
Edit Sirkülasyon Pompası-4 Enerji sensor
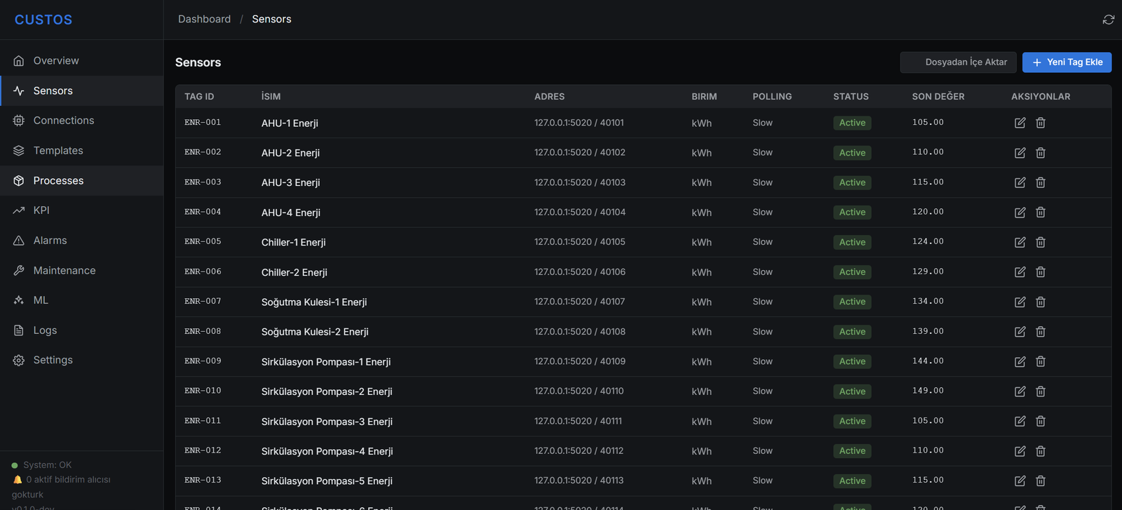pyautogui.click(x=1020, y=451)
